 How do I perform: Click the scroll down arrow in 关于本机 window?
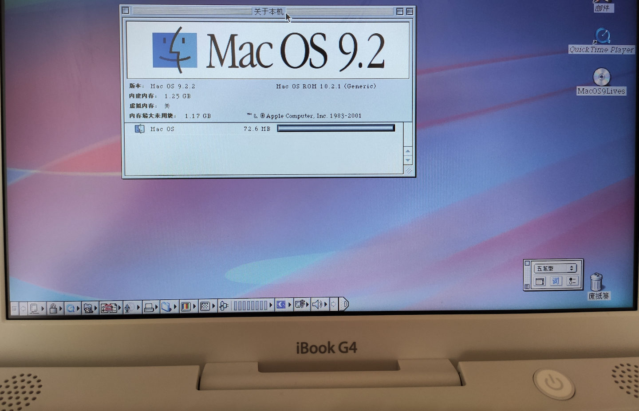tap(408, 160)
